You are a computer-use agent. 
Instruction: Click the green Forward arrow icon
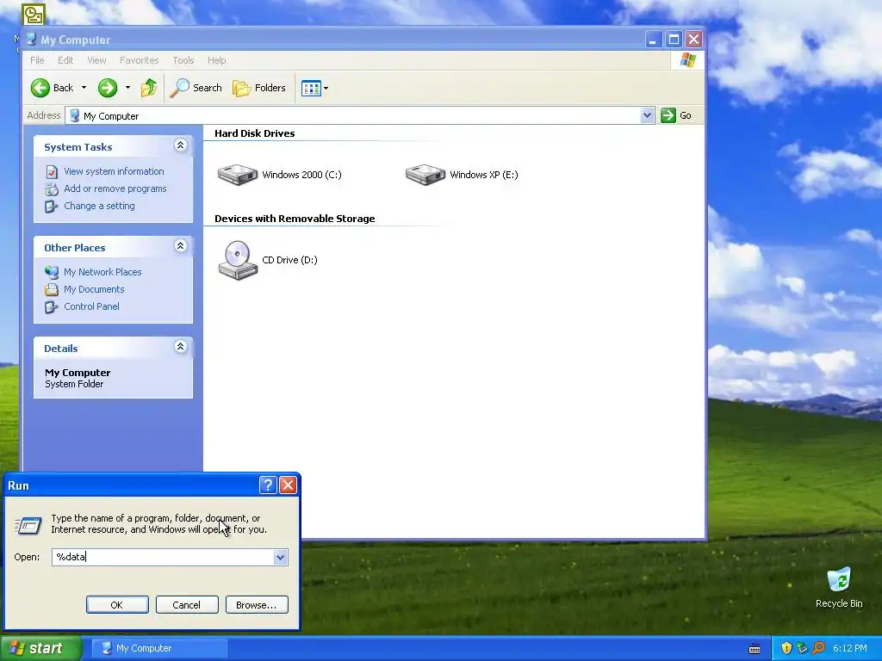(108, 88)
